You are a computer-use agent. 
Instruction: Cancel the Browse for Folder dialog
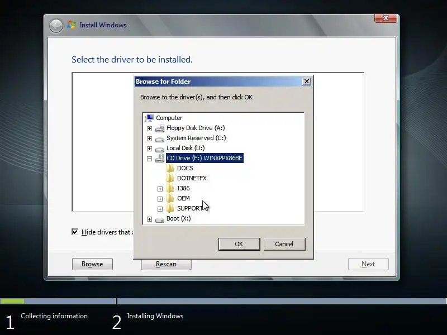284,244
